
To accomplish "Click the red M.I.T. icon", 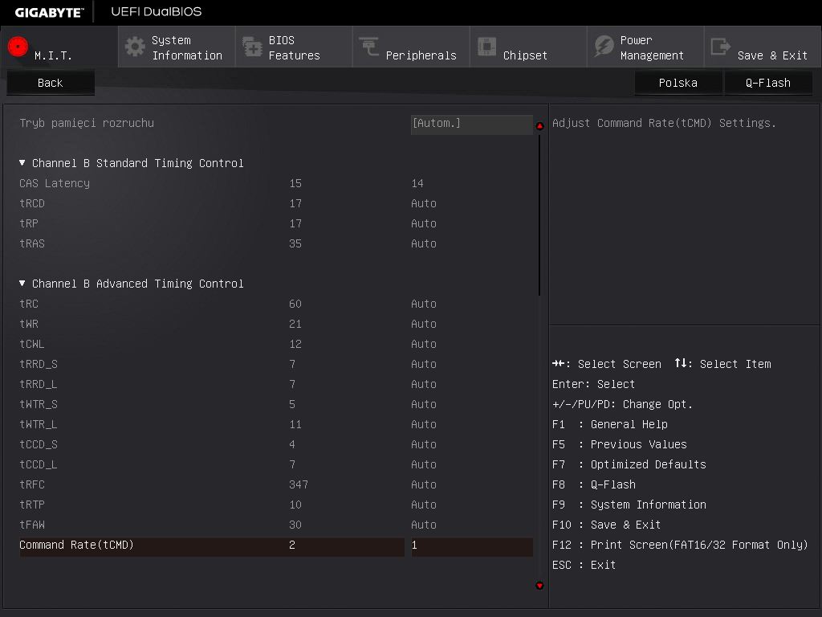I will point(18,47).
